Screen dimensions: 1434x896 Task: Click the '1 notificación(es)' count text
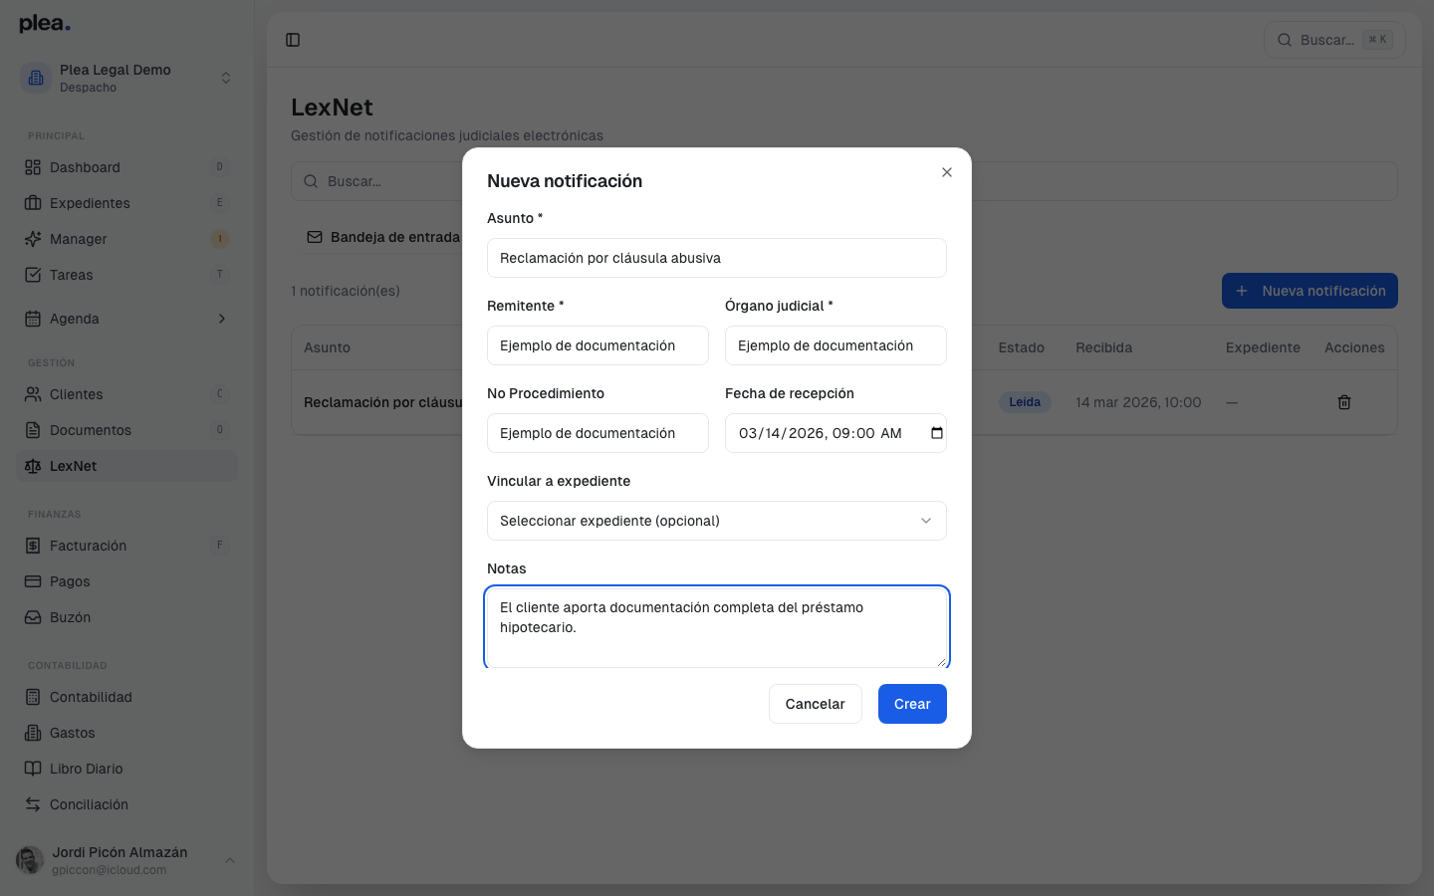coord(346,291)
